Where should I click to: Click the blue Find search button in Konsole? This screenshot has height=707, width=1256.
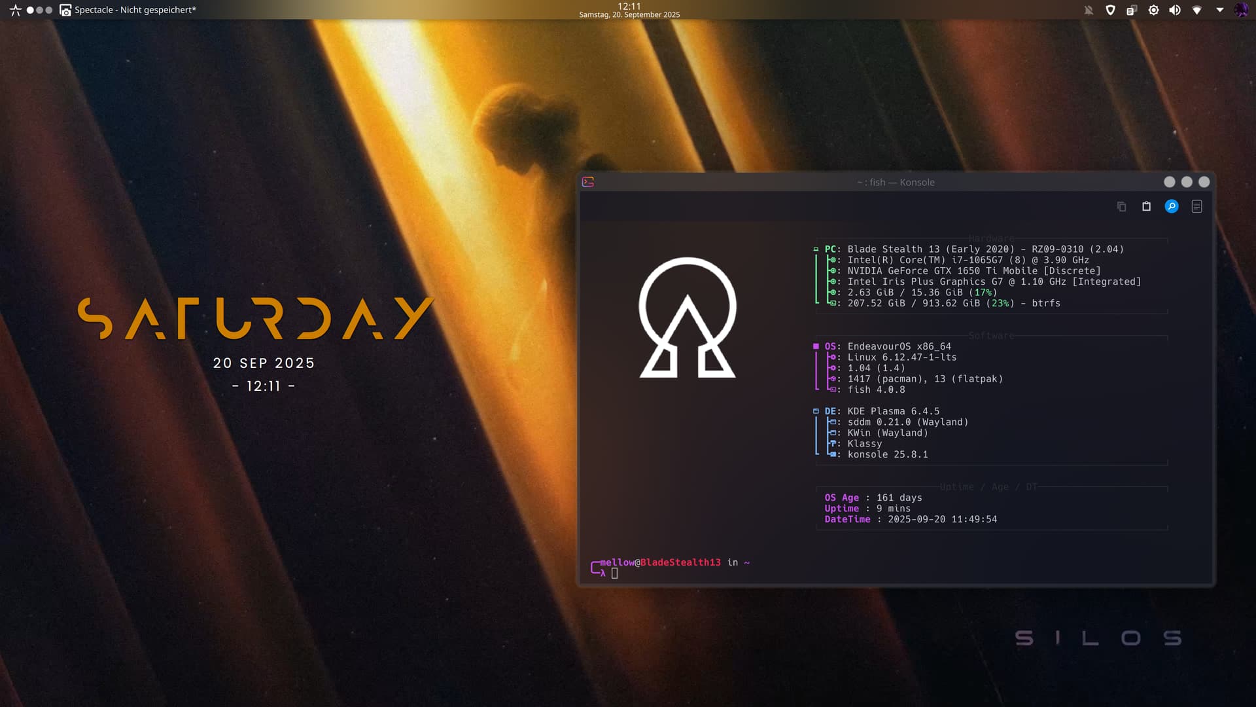[1172, 207]
